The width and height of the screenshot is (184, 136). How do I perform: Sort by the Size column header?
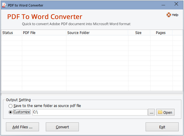pos(139,33)
